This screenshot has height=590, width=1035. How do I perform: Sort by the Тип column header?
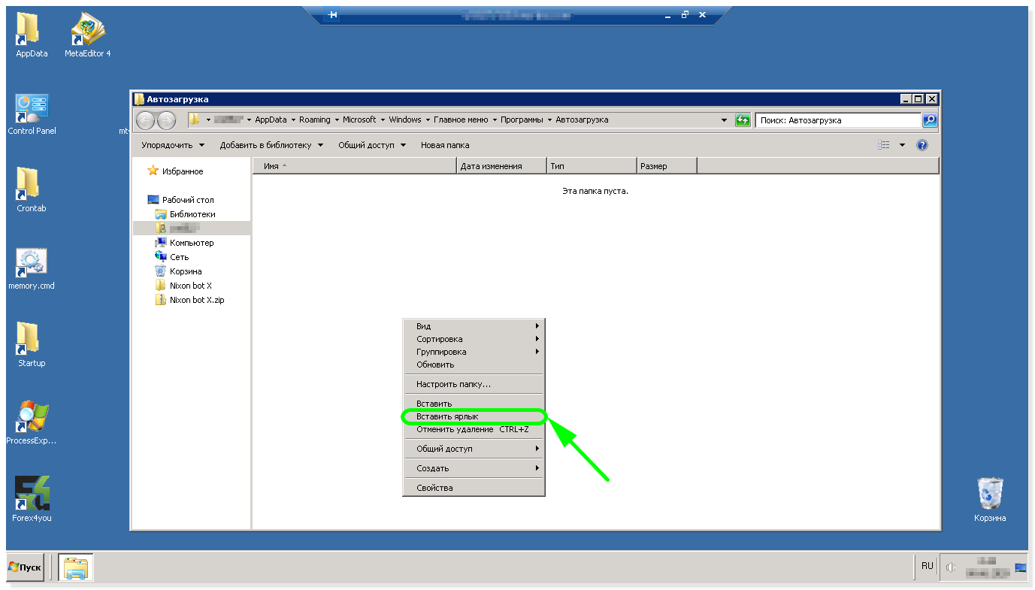tap(592, 166)
